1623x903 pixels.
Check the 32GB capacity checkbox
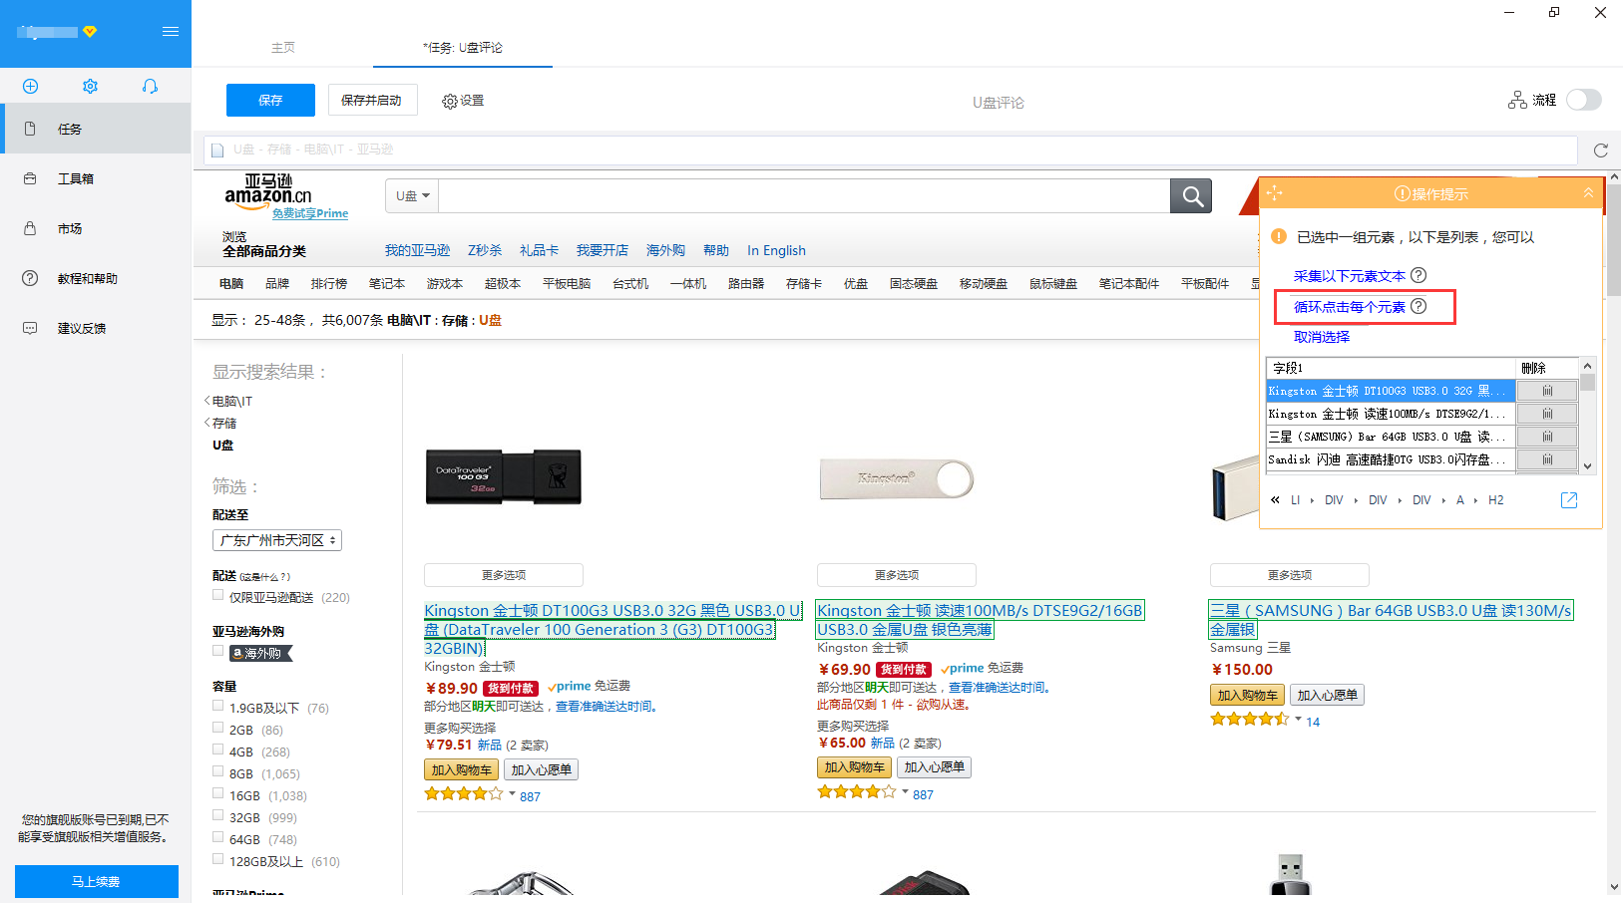coord(217,815)
